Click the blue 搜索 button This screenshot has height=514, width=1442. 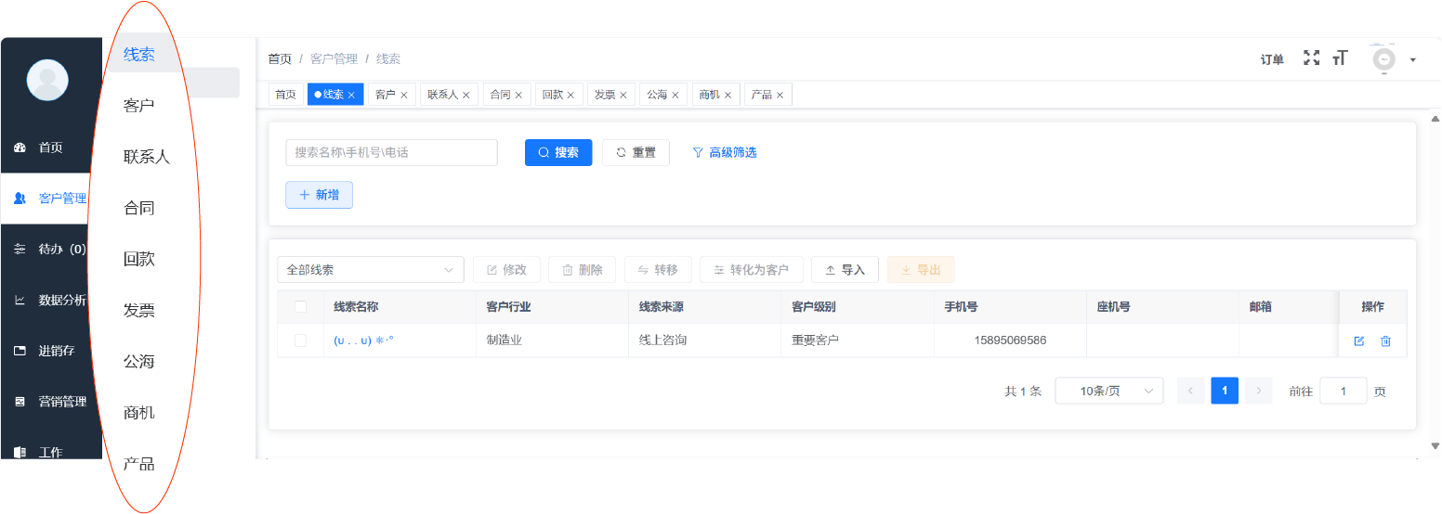[x=557, y=153]
